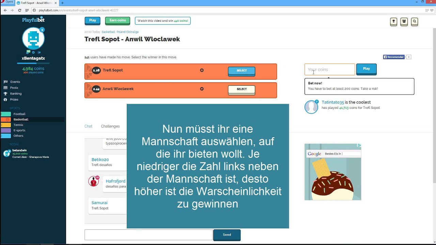Click the Playfulbet logo
Screen dimensions: 436x245
click(33, 20)
